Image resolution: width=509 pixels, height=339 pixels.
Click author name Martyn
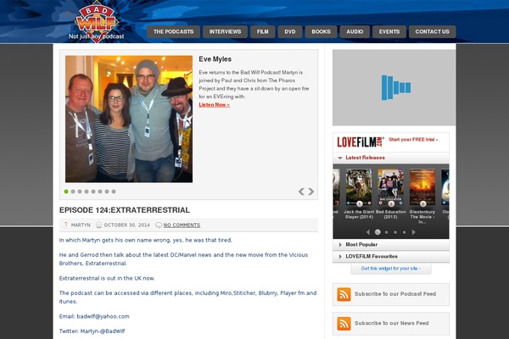point(81,225)
